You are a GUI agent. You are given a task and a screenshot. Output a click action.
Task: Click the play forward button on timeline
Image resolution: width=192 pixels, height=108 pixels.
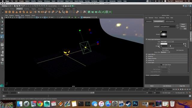[x=183, y=89]
